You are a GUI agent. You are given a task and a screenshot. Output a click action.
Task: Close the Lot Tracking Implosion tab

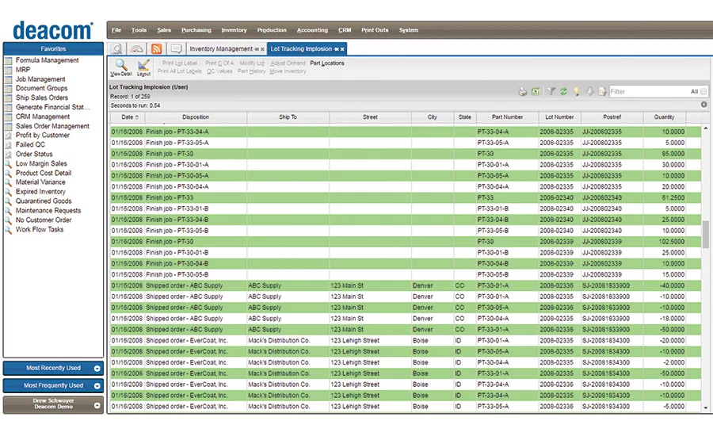(342, 49)
